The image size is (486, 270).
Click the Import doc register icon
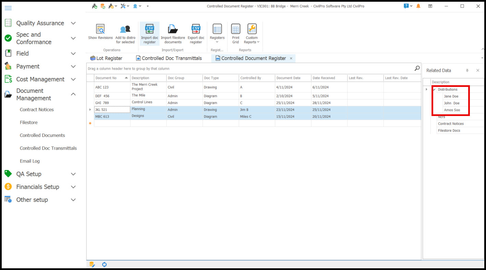[149, 29]
